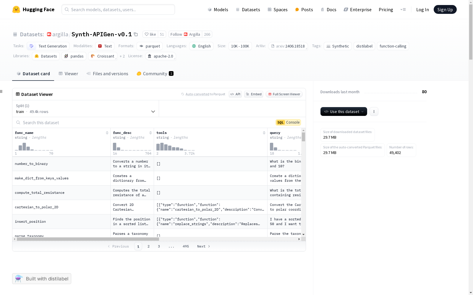
Task: Click the func_desc lengths histogram
Action: pyautogui.click(x=132, y=147)
